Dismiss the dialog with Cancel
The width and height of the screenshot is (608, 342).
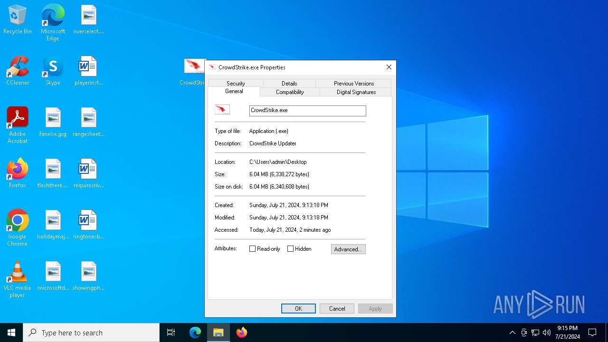click(337, 308)
